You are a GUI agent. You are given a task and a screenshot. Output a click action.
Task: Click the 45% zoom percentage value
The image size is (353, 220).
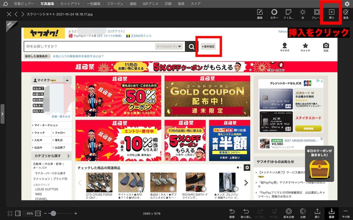tap(30, 214)
